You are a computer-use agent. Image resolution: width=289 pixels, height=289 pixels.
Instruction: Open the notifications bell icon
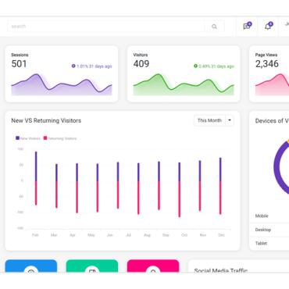(269, 26)
